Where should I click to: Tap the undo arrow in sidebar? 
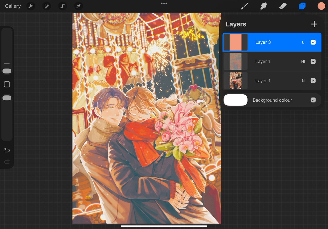pyautogui.click(x=7, y=150)
